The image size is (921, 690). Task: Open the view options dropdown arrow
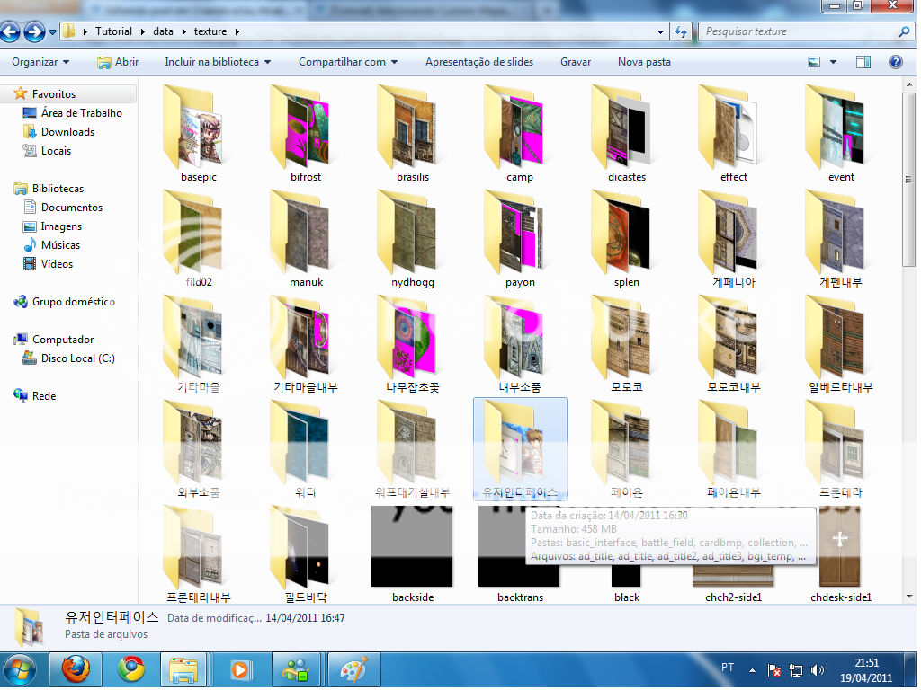click(833, 62)
